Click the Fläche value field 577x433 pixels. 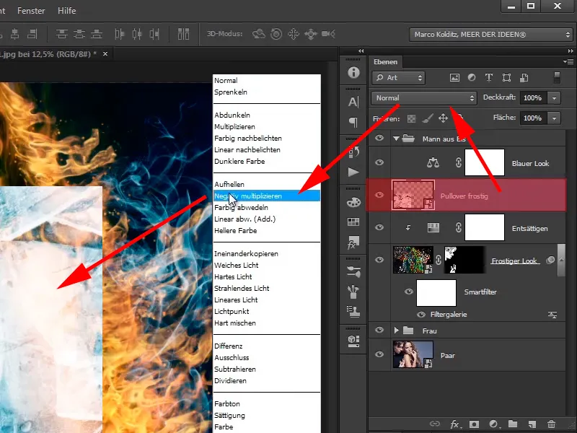tap(533, 118)
